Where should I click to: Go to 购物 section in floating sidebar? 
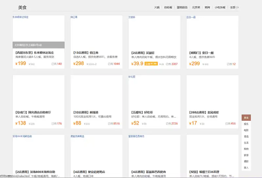[246, 149]
